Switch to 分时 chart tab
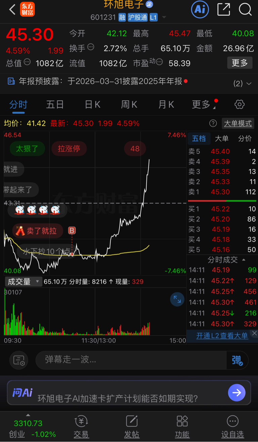 click(x=18, y=104)
